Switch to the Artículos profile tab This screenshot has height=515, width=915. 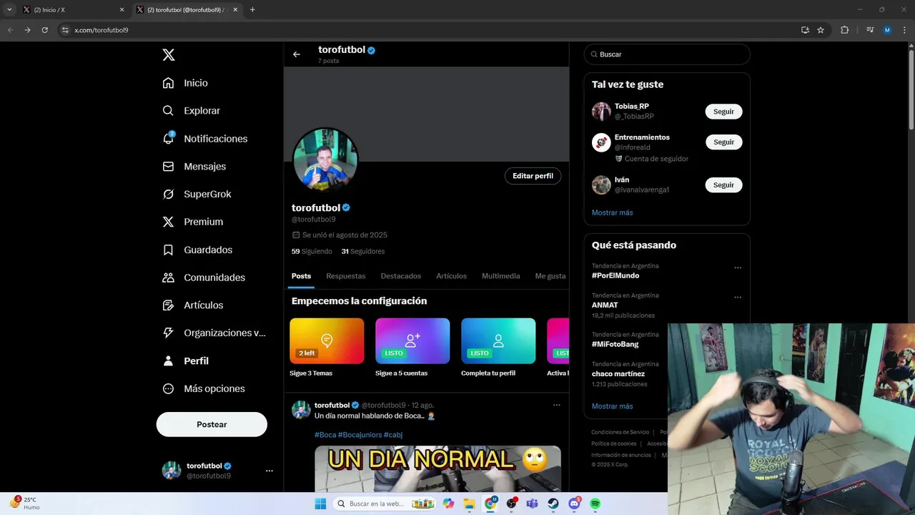452,276
